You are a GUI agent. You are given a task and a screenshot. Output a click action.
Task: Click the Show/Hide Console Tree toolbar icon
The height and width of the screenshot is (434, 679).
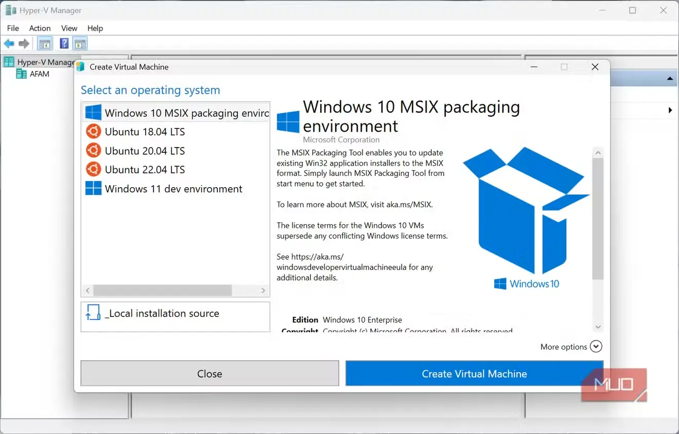coord(45,44)
